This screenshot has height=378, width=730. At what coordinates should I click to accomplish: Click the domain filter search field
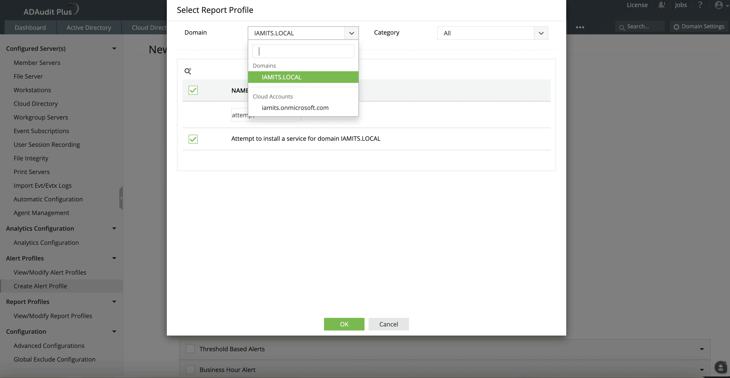(303, 51)
